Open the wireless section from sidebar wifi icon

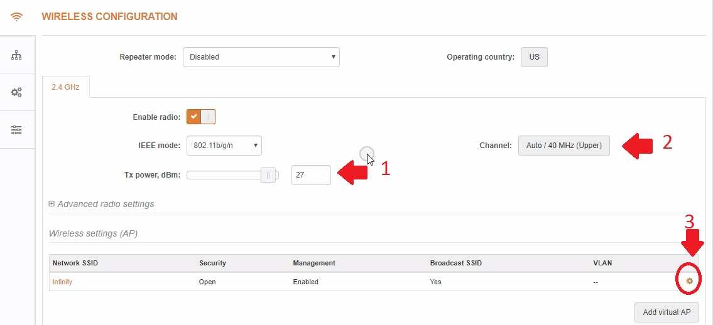(17, 17)
